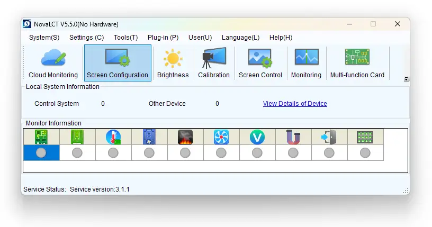Open the Brightness sun tool

click(x=173, y=63)
